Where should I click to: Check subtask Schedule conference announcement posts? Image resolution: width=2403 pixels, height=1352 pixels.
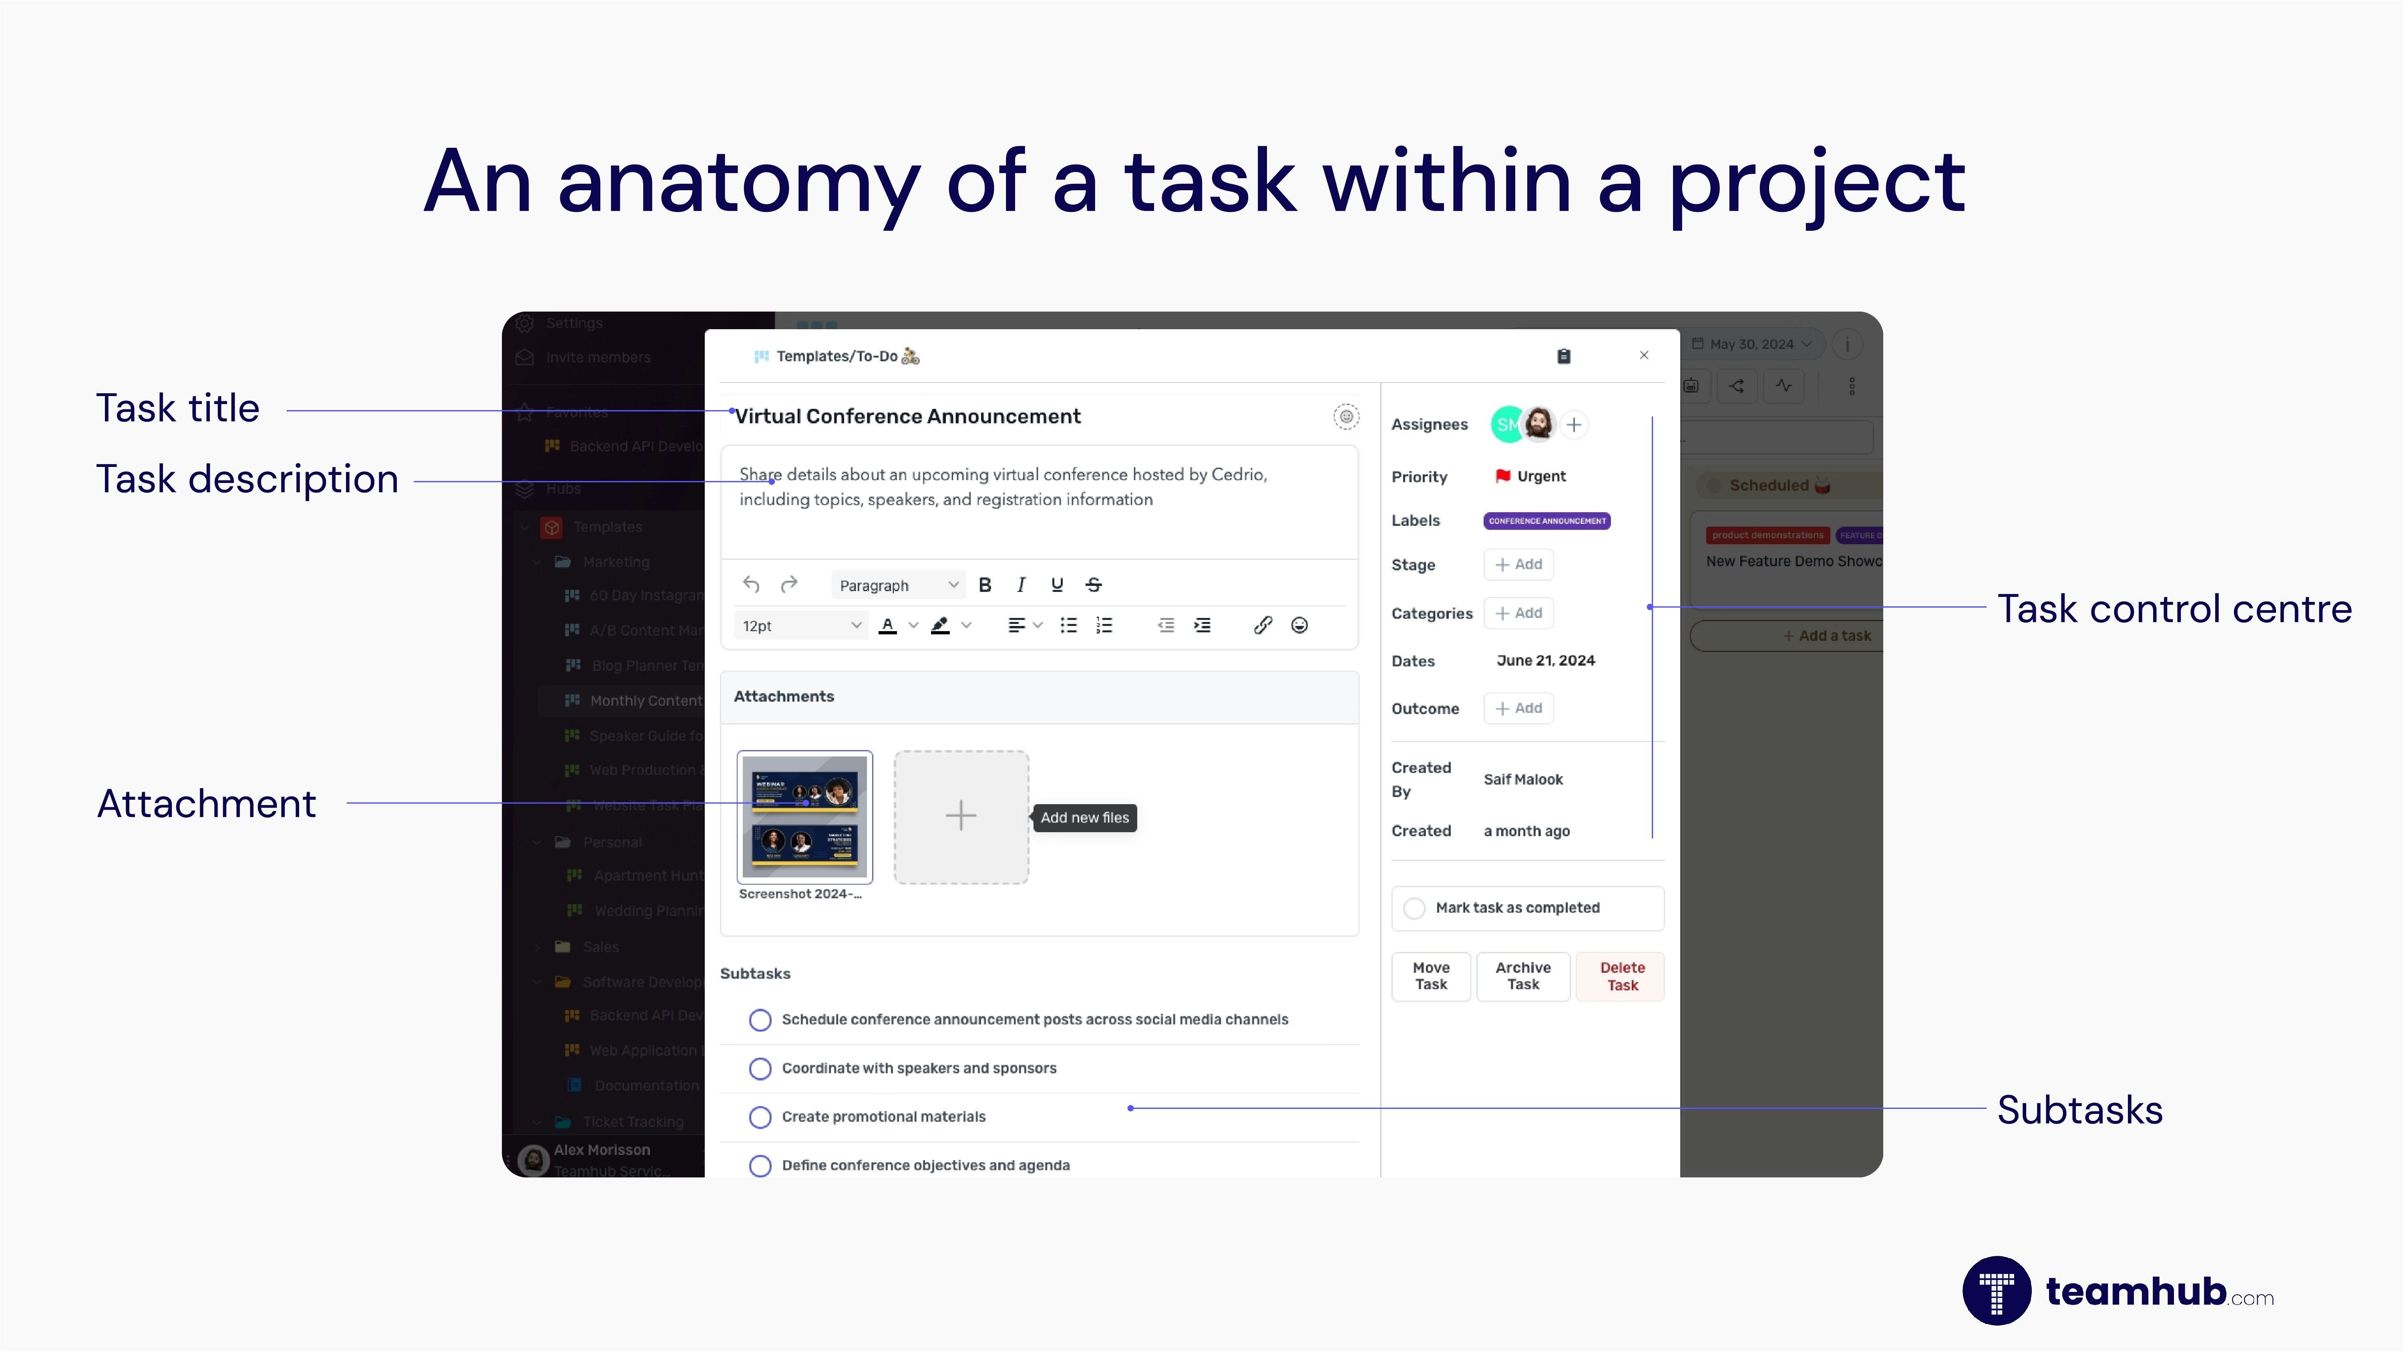tap(760, 1020)
